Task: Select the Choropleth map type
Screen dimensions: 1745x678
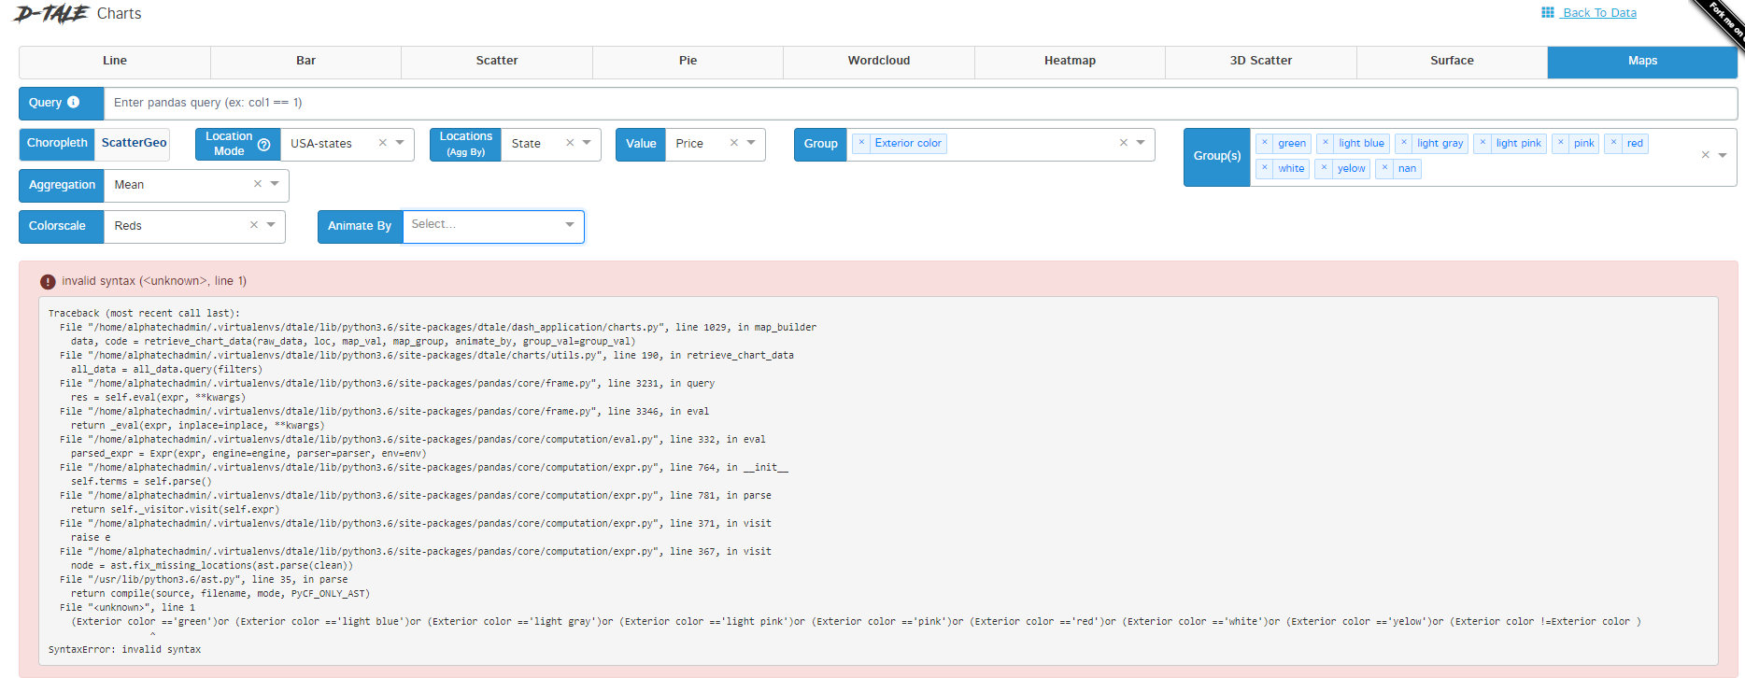Action: [57, 143]
